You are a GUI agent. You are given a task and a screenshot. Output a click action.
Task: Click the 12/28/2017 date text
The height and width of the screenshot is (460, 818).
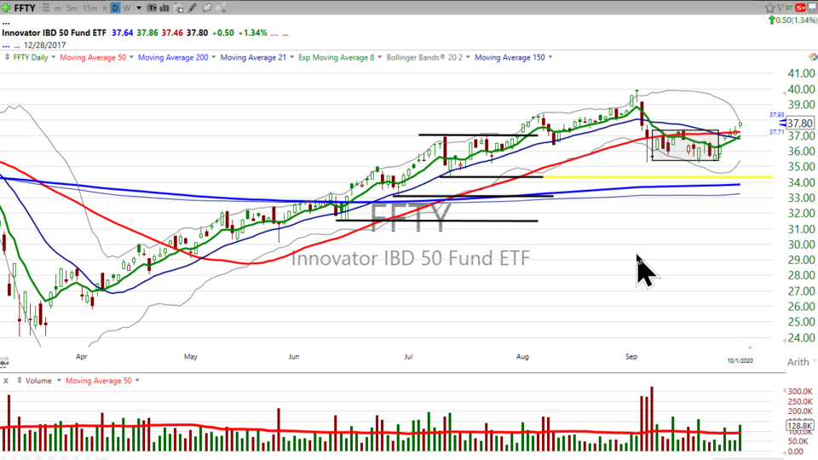pyautogui.click(x=44, y=45)
